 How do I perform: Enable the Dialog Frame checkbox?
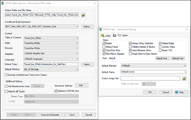(104, 47)
